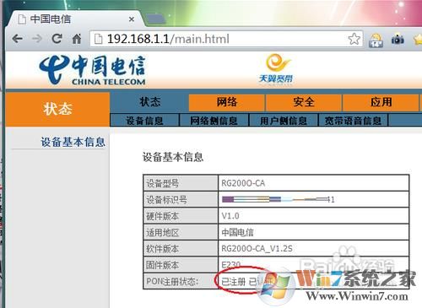Open the browser home page icon

pyautogui.click(x=76, y=39)
